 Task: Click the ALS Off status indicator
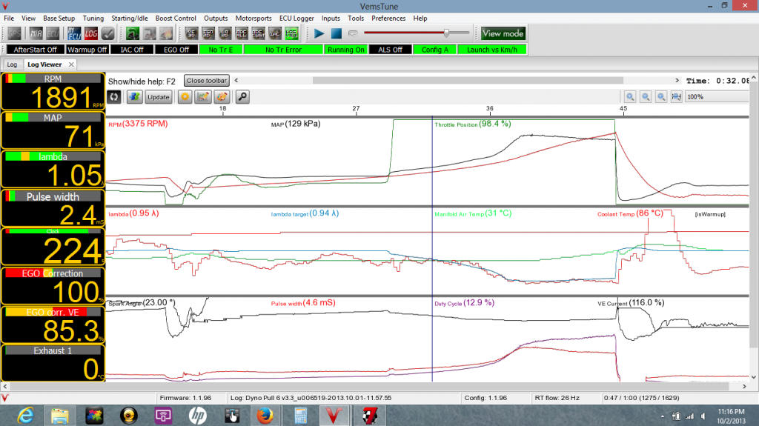391,50
